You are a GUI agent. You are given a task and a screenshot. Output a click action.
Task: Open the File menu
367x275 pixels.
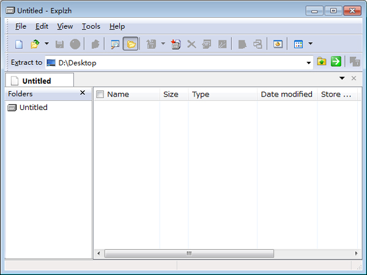(x=21, y=26)
